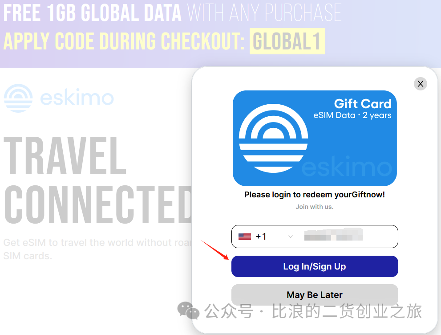Expand the country code chevron dropdown
441x335 pixels.
(x=291, y=237)
